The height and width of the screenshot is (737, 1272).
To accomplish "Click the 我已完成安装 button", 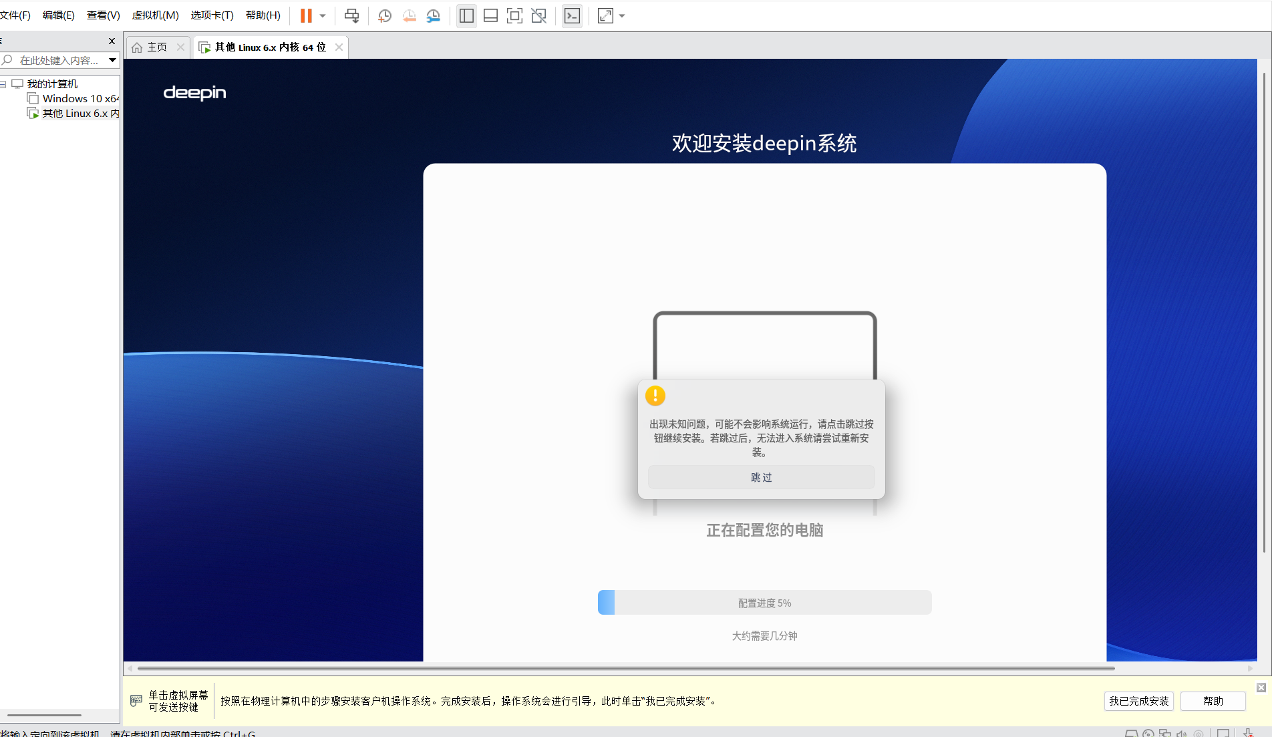I will [x=1139, y=701].
